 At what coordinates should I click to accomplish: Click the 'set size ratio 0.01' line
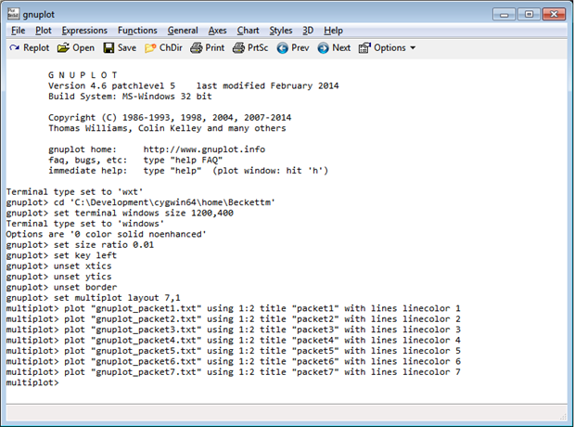pyautogui.click(x=80, y=245)
